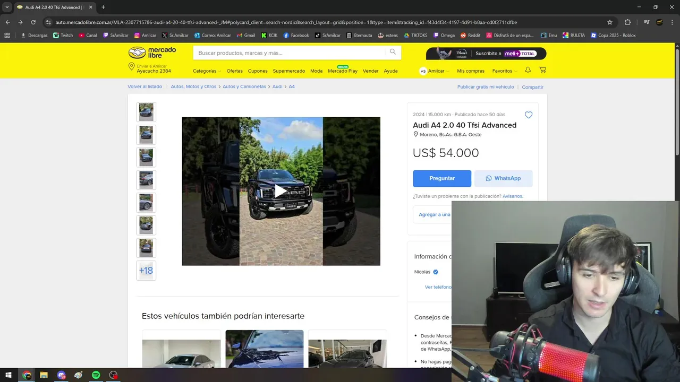This screenshot has width=680, height=382.
Task: Open the Gmail bookmark
Action: pyautogui.click(x=245, y=36)
